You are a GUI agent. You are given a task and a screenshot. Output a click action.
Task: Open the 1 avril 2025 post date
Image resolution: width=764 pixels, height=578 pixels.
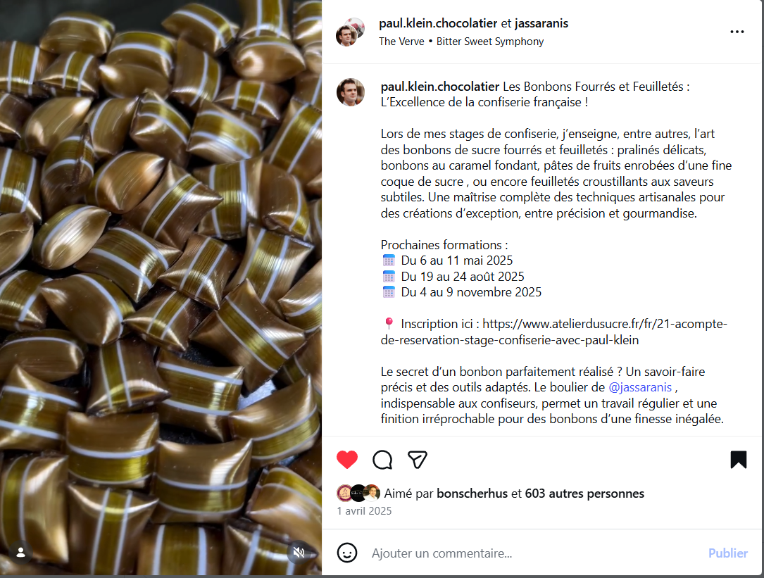click(x=364, y=510)
